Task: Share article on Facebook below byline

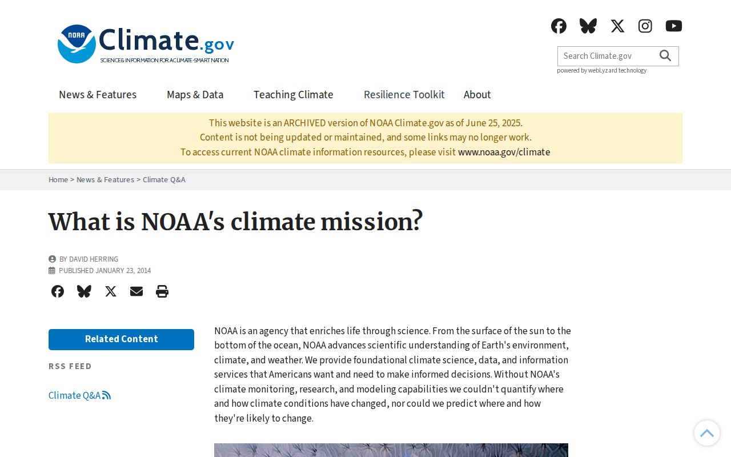Action: [x=58, y=291]
